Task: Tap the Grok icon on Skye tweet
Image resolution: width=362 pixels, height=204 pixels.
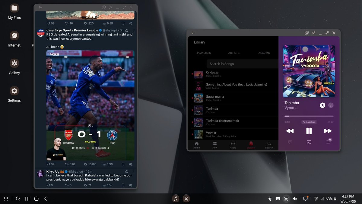Action: (127, 31)
